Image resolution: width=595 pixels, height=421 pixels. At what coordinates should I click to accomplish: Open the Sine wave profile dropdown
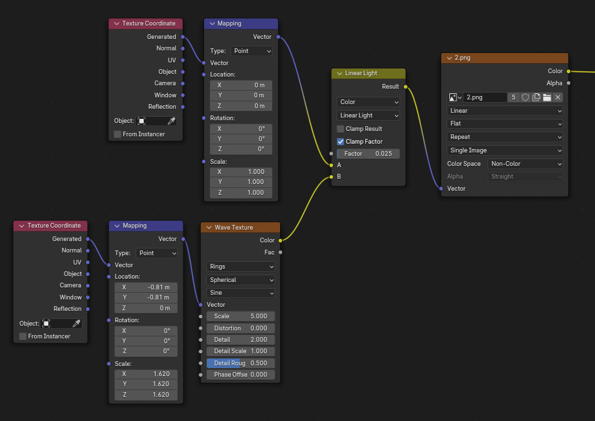coord(240,293)
